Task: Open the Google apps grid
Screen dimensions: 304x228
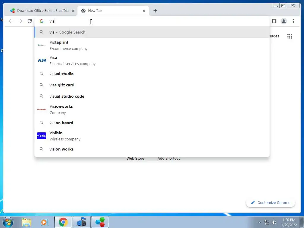Action: [x=290, y=36]
